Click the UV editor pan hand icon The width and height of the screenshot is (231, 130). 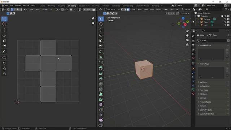point(93,23)
